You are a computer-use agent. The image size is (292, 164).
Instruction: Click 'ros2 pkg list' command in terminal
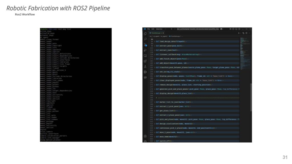click(x=64, y=29)
